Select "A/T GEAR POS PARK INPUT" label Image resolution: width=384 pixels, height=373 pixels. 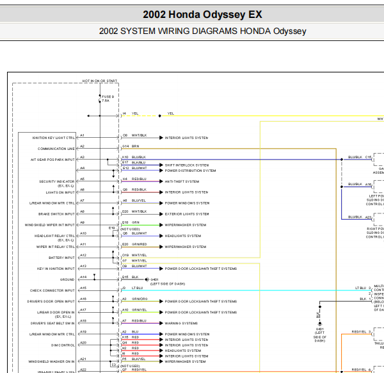coord(52,160)
